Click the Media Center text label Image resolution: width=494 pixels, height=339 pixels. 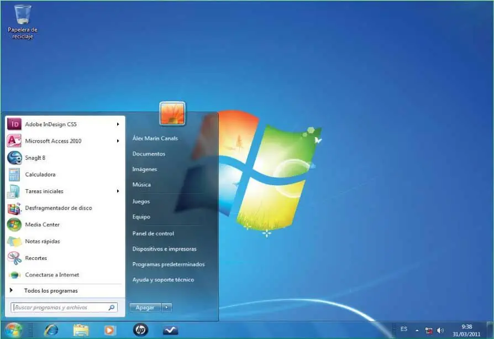click(42, 225)
